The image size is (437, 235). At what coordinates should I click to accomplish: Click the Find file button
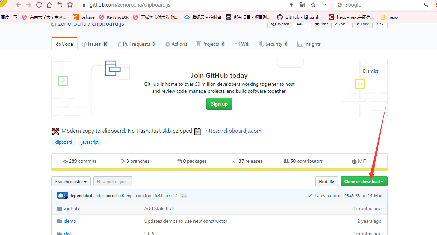326,182
